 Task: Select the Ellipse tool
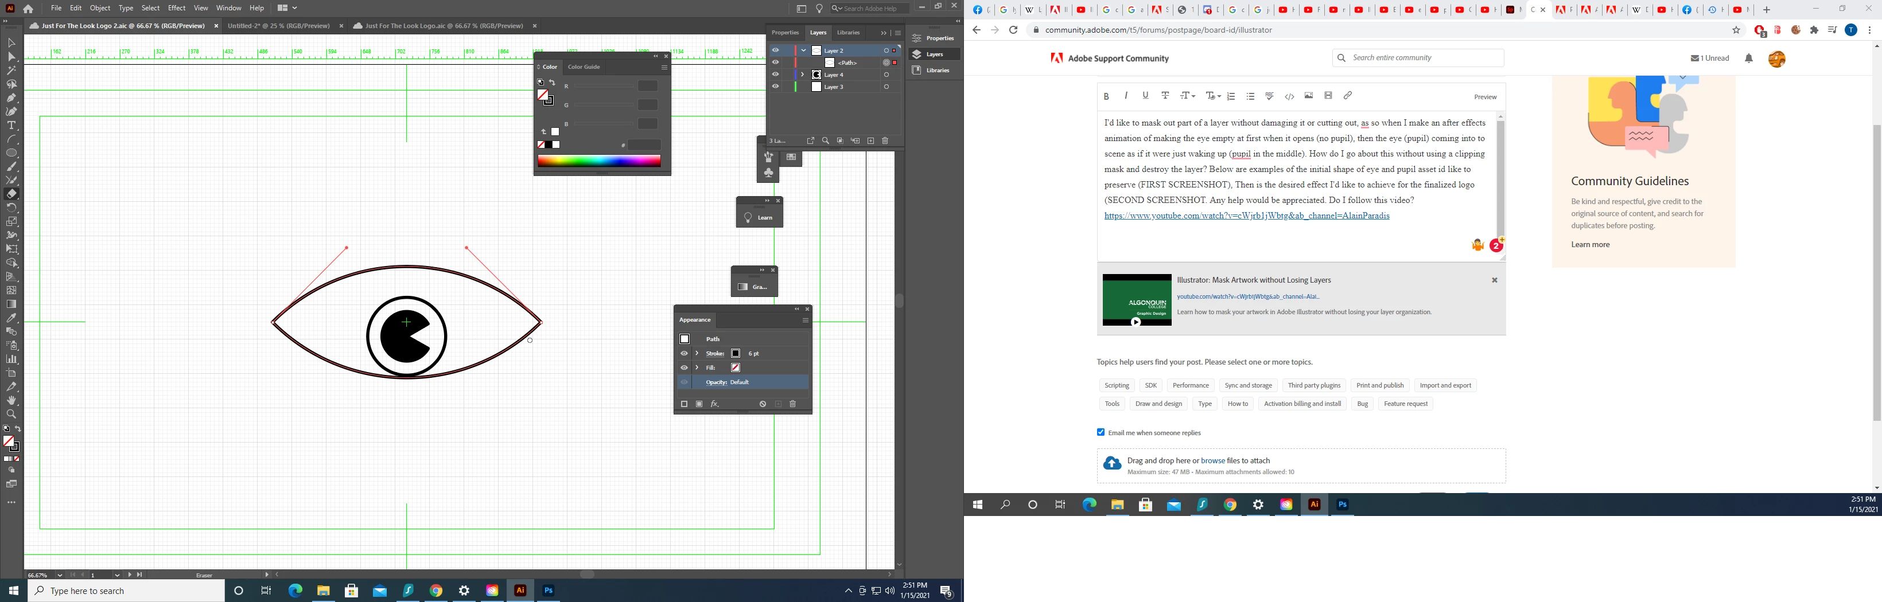point(11,153)
